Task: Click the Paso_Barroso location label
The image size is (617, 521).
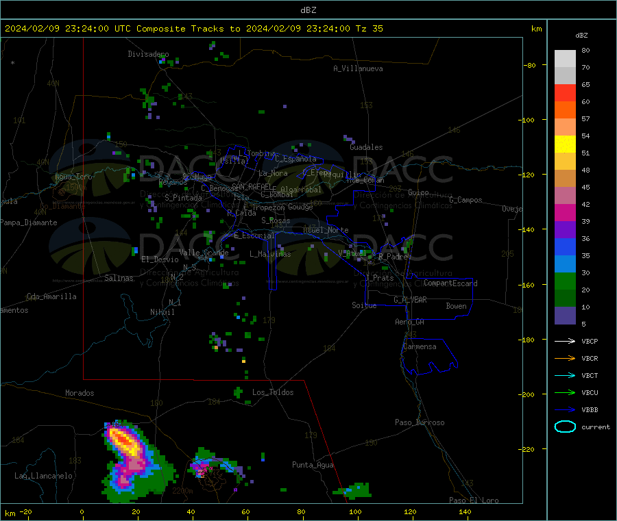Action: [x=420, y=422]
